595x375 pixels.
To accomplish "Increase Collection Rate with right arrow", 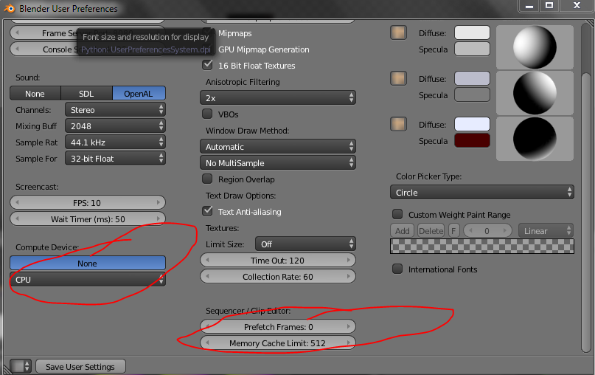I will 349,277.
